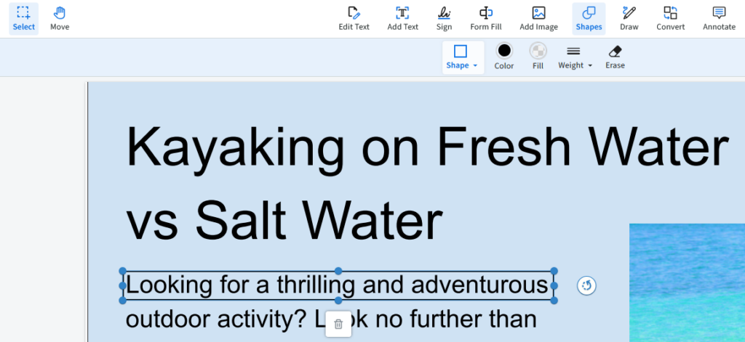Screen dimensions: 745x342
Task: Click the rotate handle beside selection
Action: coord(586,286)
